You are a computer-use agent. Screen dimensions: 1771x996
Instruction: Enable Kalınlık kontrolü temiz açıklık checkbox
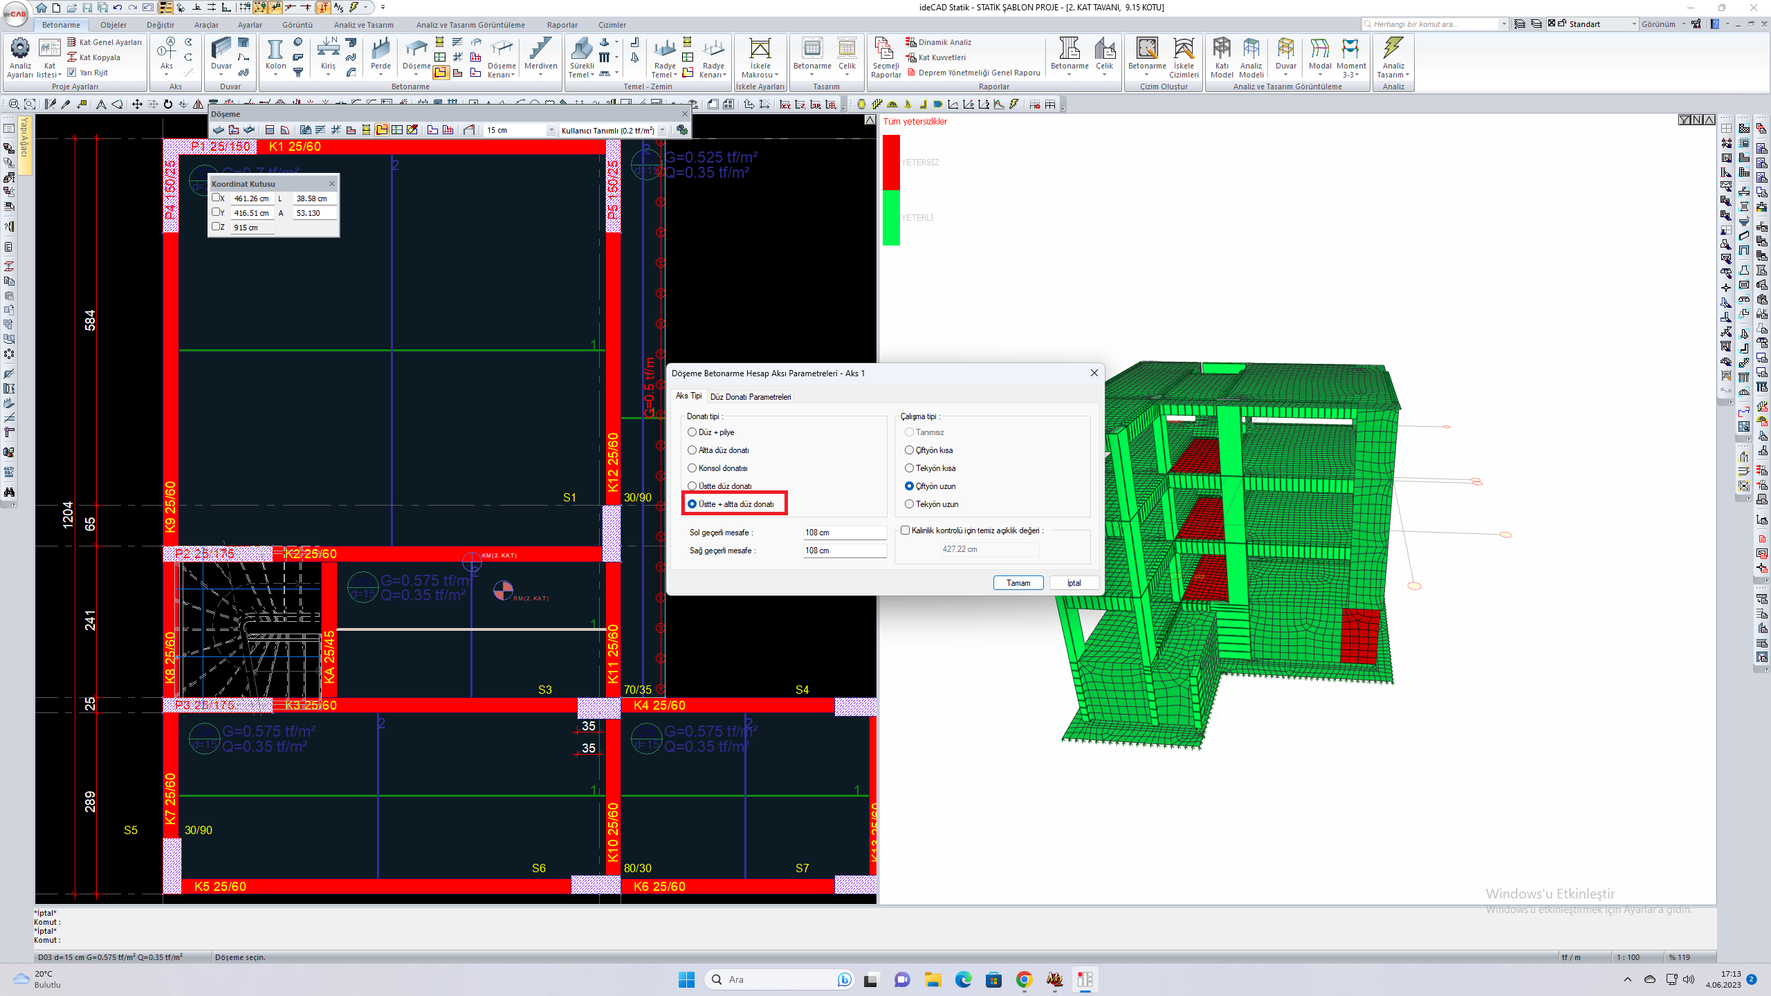[x=905, y=531]
